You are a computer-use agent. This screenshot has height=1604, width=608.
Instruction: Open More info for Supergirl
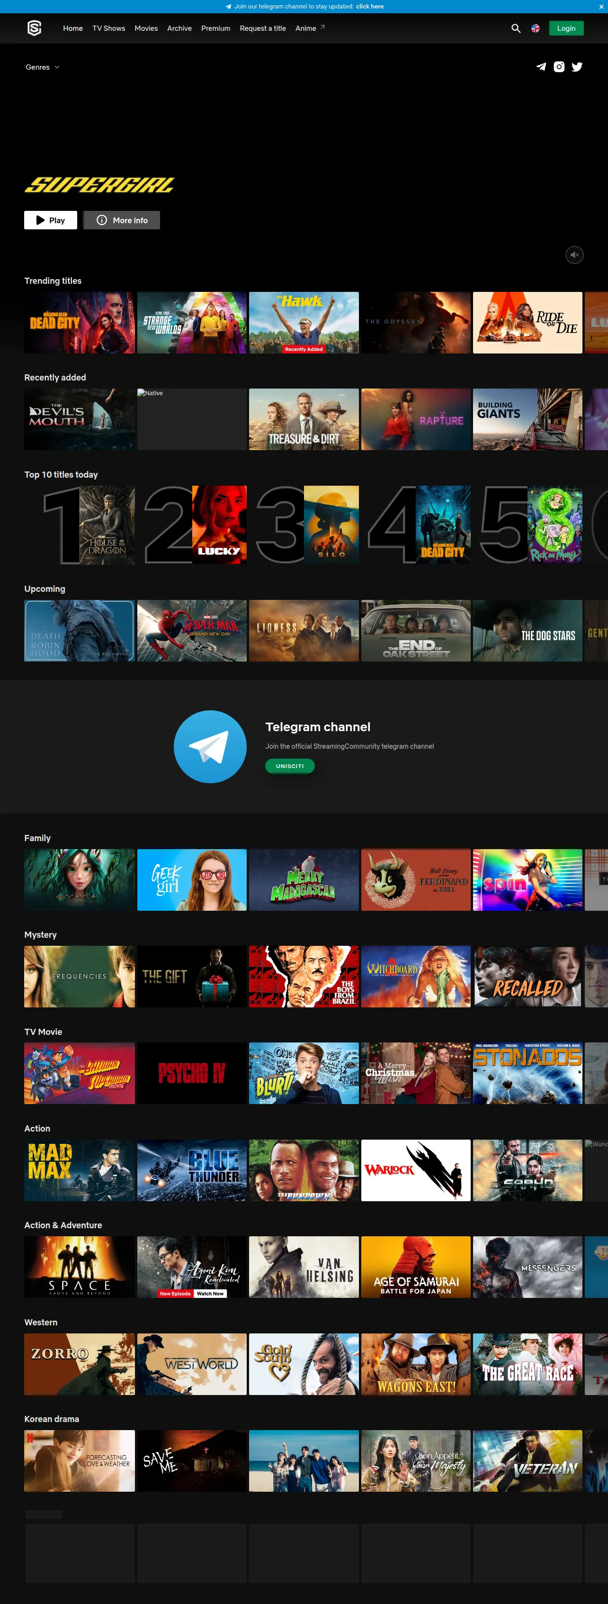click(121, 220)
